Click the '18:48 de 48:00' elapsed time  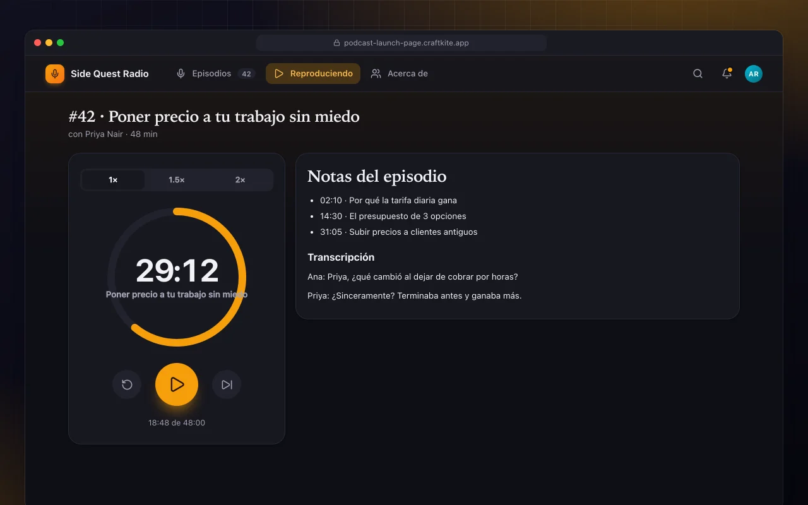point(177,423)
